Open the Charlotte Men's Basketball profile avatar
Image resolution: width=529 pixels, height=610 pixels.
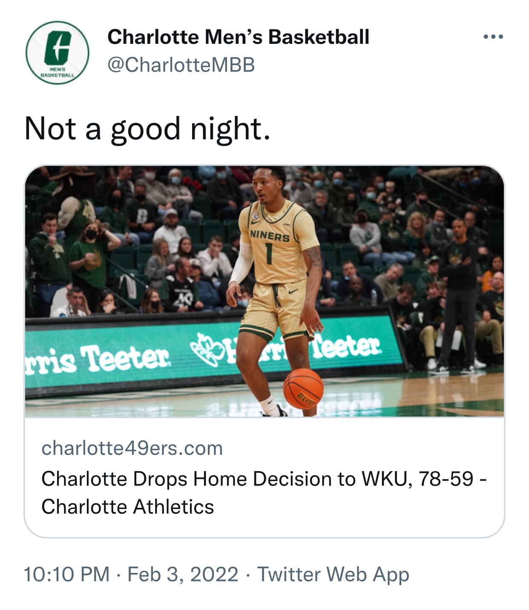point(57,53)
